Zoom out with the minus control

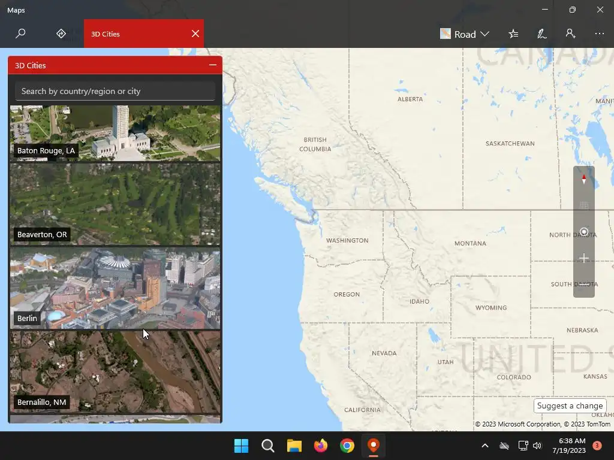(x=584, y=285)
